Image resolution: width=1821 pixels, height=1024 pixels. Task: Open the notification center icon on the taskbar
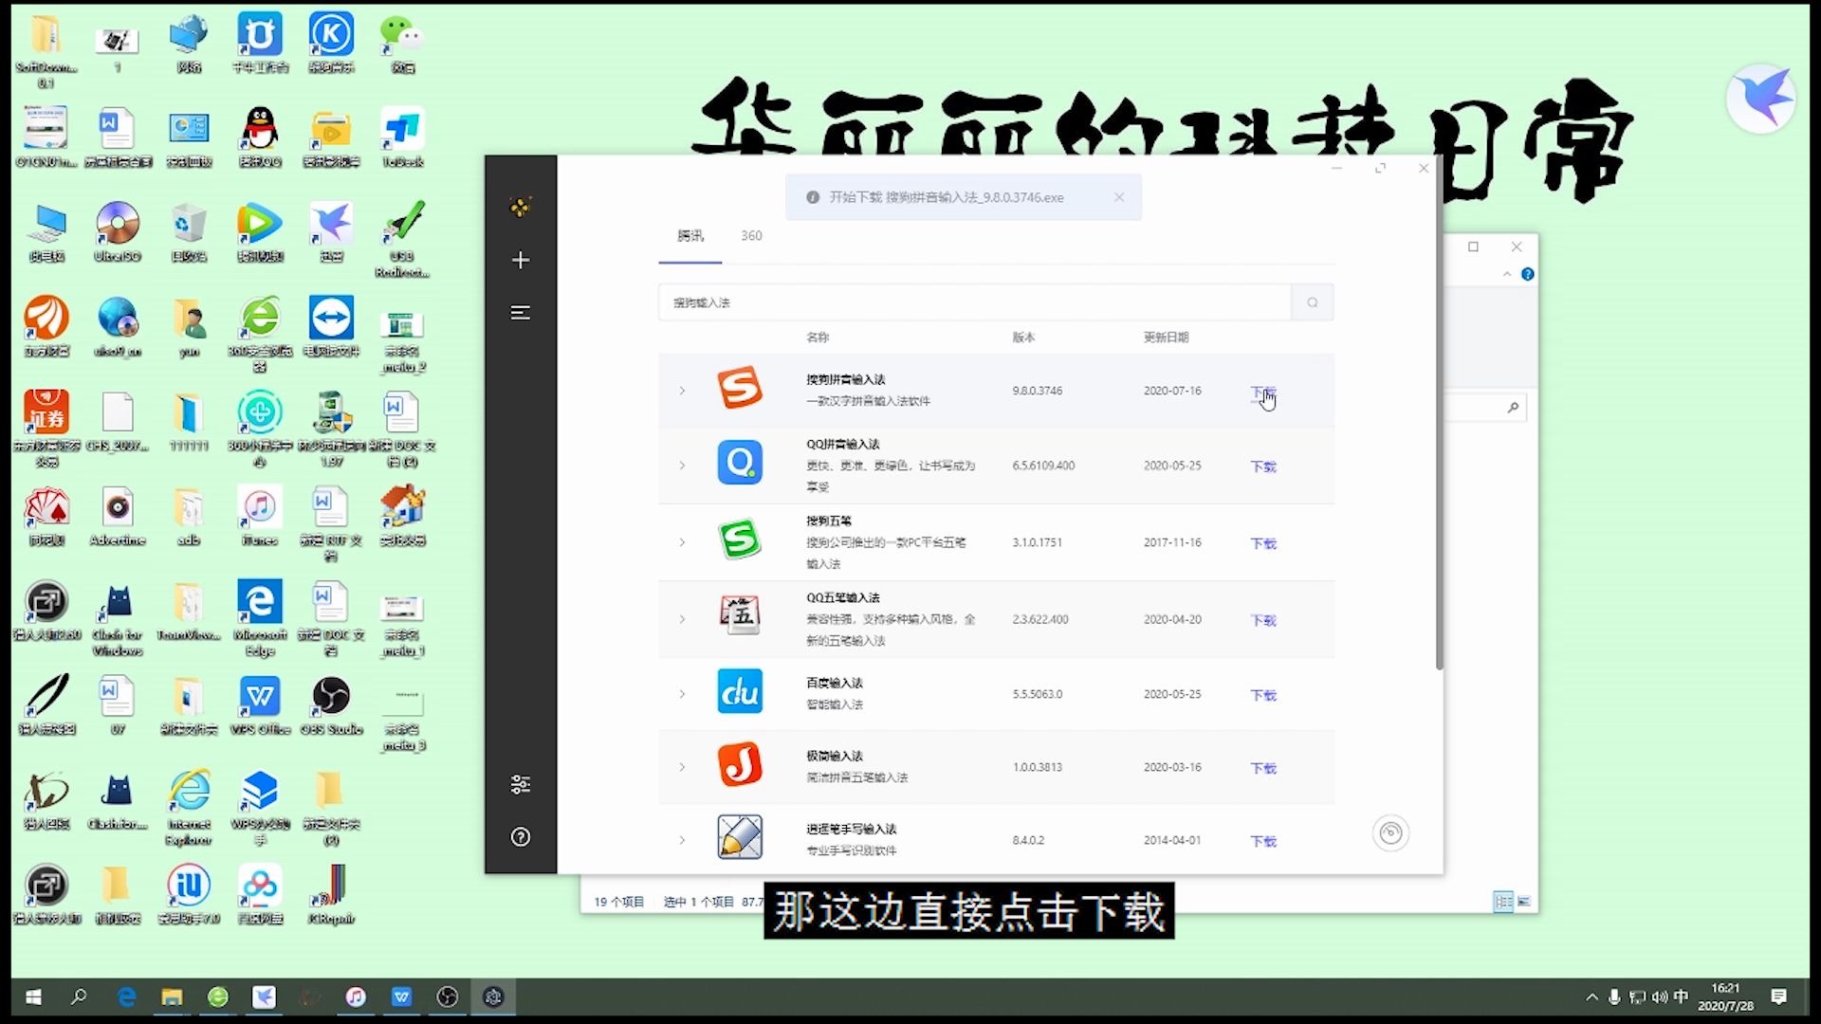pos(1779,997)
